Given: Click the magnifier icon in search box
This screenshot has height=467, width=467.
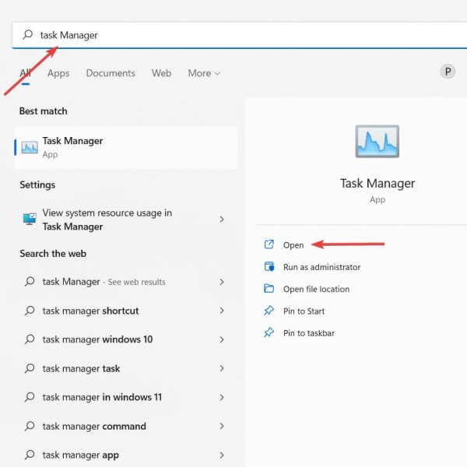Looking at the screenshot, I should click(27, 34).
